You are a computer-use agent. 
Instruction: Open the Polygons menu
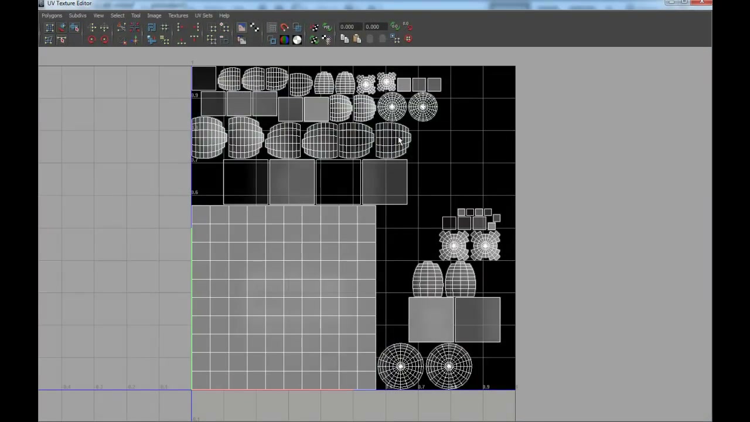52,15
